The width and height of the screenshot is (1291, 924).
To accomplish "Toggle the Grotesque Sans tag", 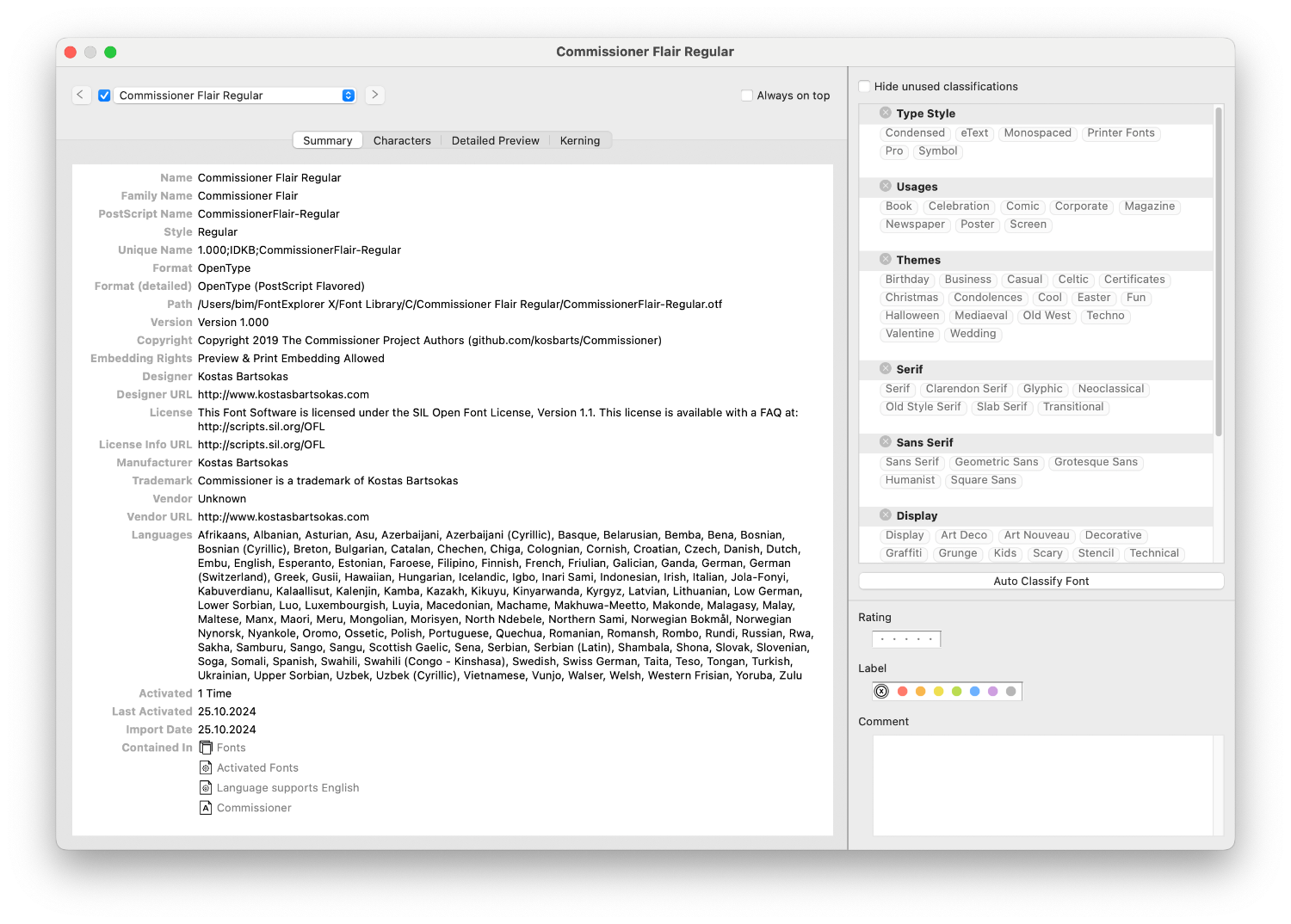I will point(1096,462).
